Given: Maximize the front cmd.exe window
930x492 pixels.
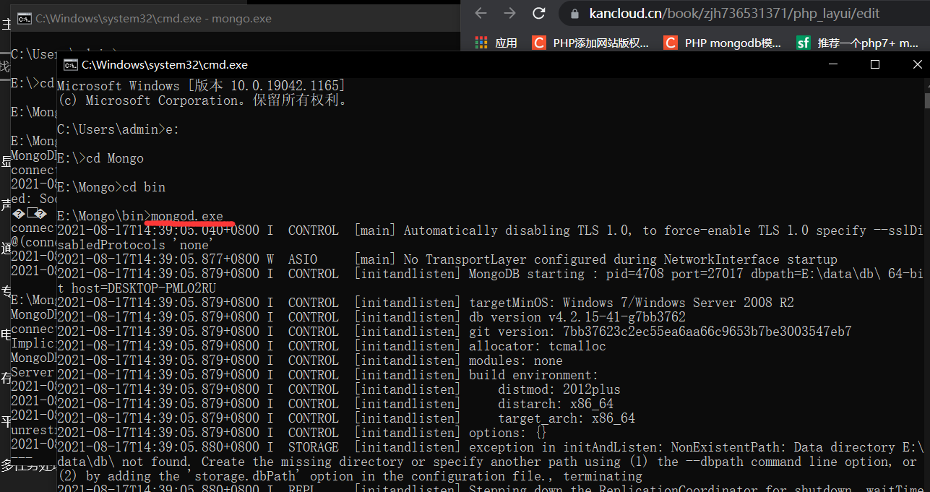Looking at the screenshot, I should (x=874, y=65).
